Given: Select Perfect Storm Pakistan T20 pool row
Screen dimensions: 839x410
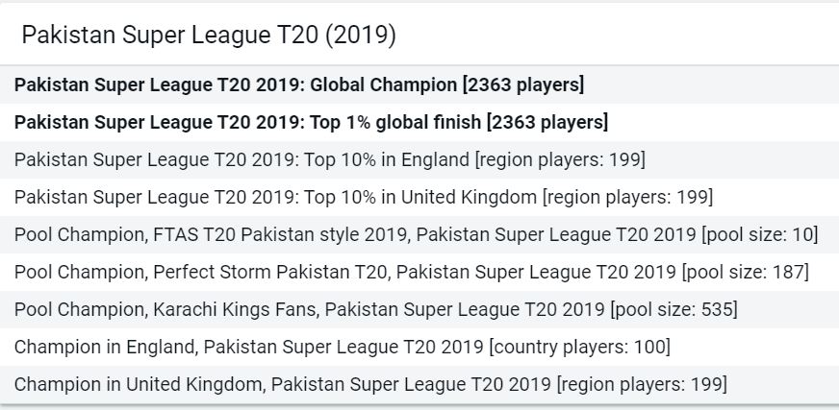Looking at the screenshot, I should click(x=419, y=272).
